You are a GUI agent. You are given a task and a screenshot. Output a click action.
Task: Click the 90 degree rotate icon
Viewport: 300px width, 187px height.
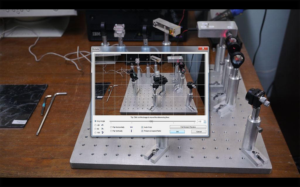(103, 129)
